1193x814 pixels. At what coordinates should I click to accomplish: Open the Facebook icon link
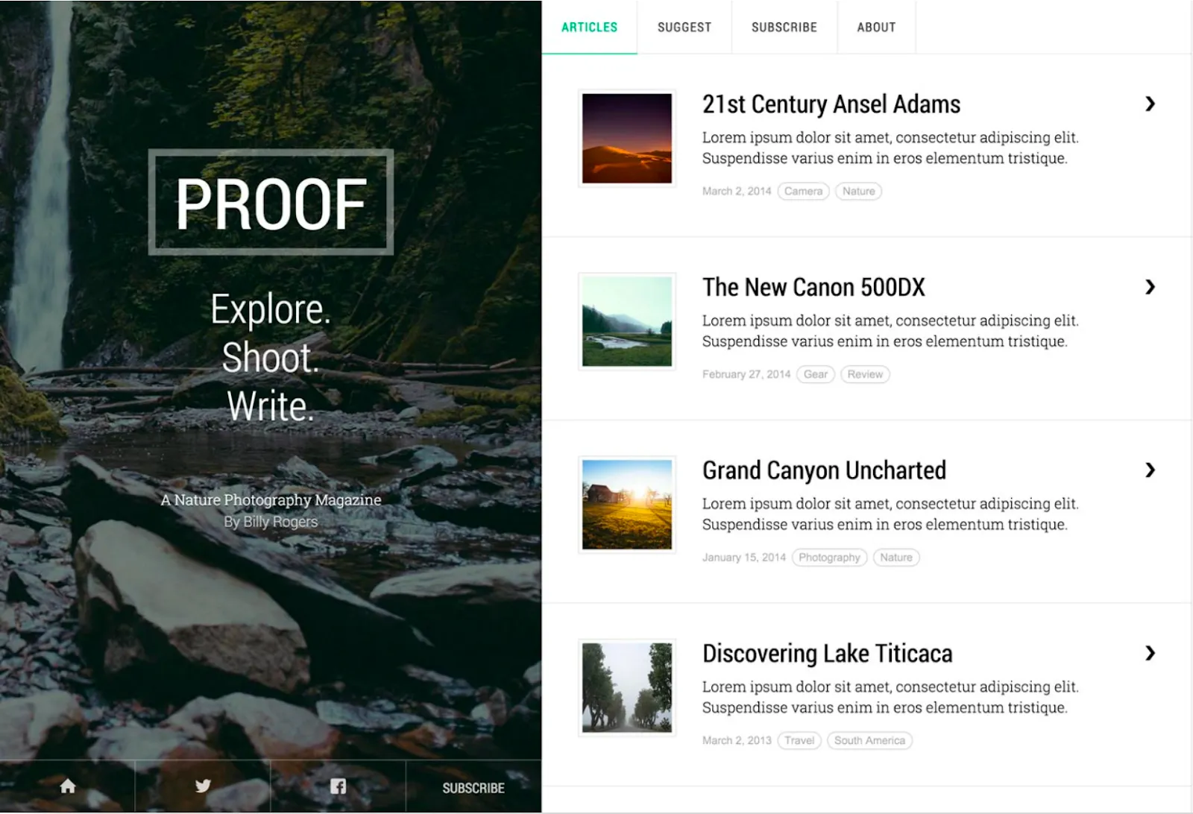click(x=338, y=786)
